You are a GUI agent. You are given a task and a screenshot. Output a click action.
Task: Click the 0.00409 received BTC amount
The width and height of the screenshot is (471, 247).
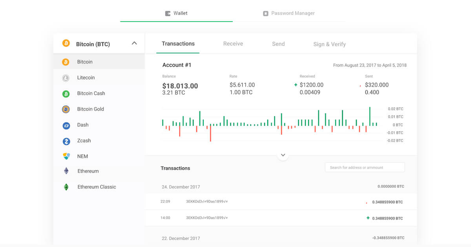coord(310,93)
